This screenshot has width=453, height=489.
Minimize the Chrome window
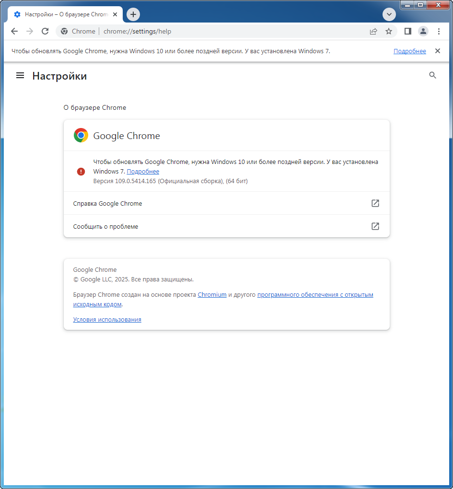coord(407,5)
